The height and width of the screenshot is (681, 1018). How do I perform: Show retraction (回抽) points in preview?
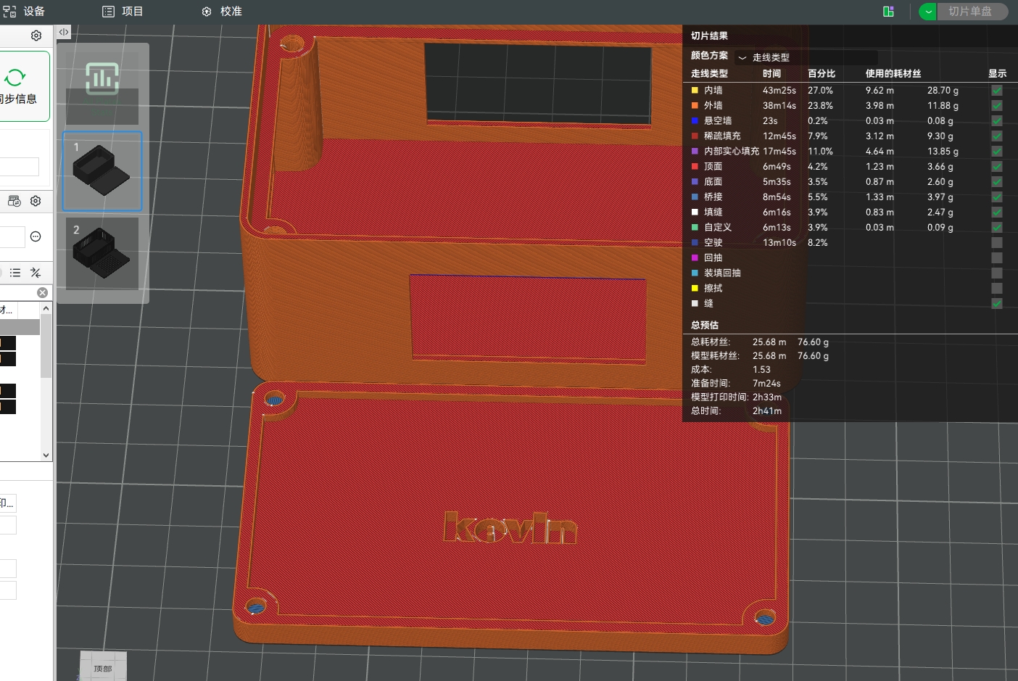click(x=997, y=258)
